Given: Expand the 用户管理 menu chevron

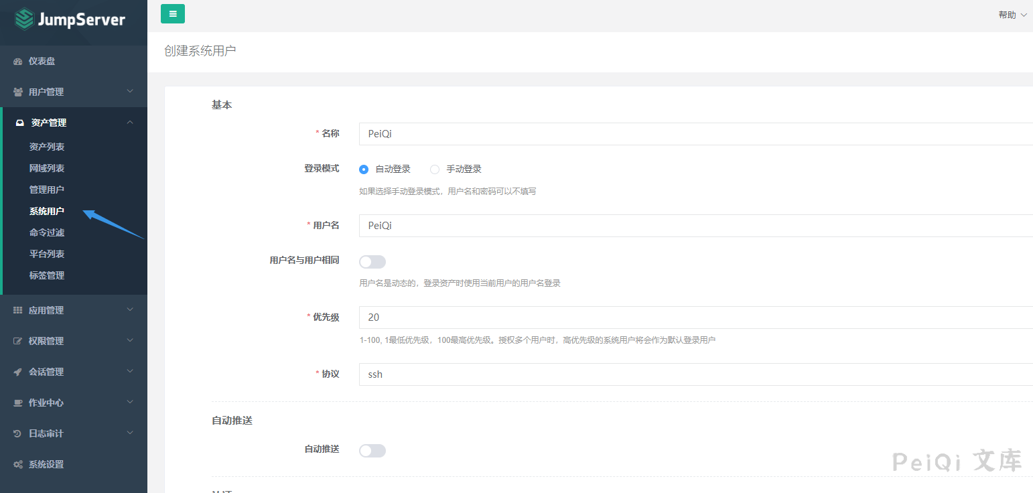Looking at the screenshot, I should [x=130, y=92].
